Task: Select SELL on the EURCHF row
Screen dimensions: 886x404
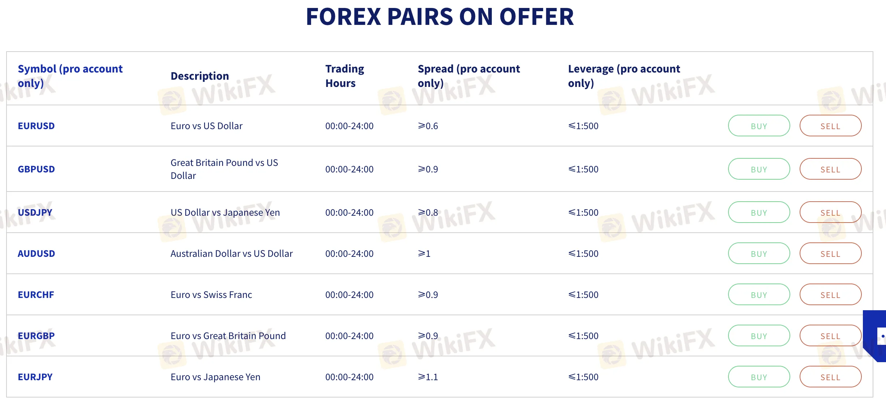Action: pos(830,295)
